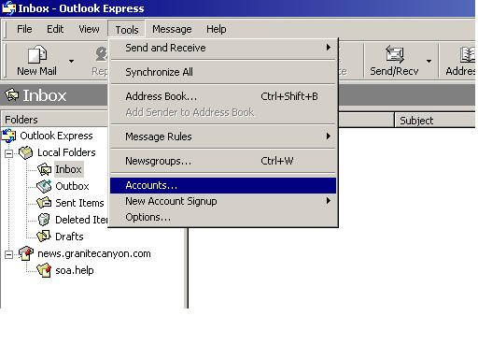This screenshot has width=478, height=359.
Task: Choose Address Book... menu entry
Action: [223, 96]
